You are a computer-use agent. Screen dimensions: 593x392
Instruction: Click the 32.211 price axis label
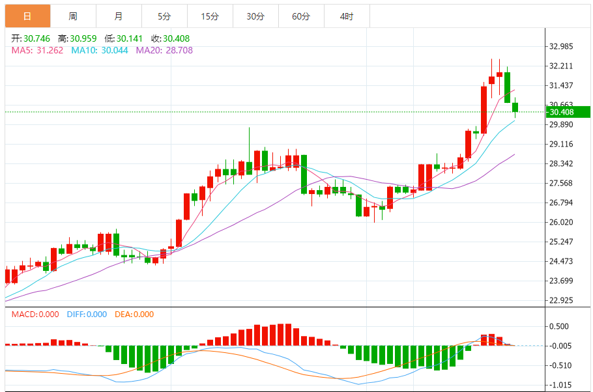click(561, 66)
